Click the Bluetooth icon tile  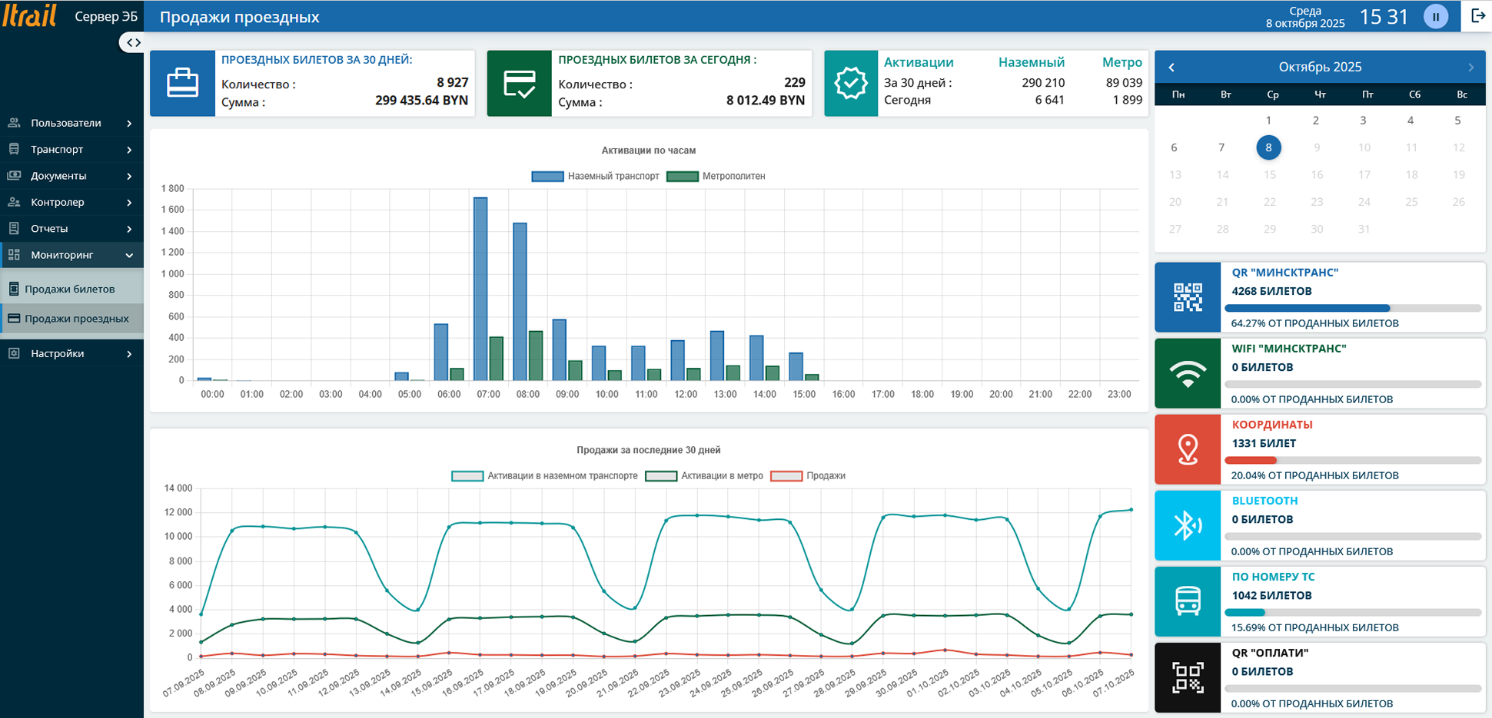point(1188,525)
